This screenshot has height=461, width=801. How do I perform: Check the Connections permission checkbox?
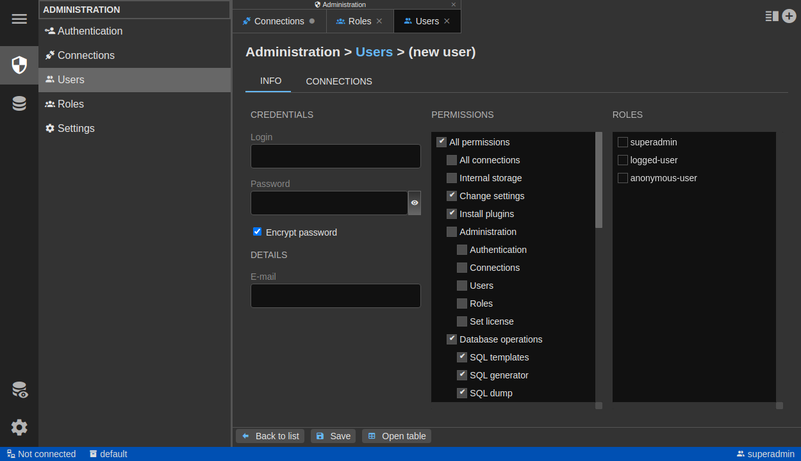(x=462, y=268)
